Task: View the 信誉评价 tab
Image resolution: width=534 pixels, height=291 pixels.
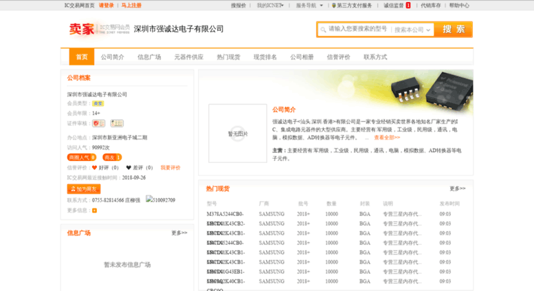Action: (x=339, y=57)
